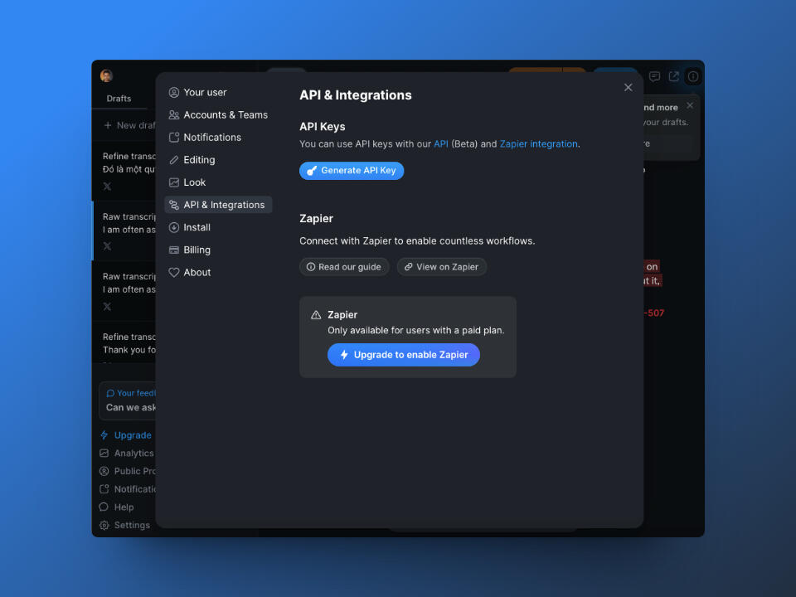The width and height of the screenshot is (796, 597).
Task: Open the Look appearance settings
Action: click(x=194, y=182)
